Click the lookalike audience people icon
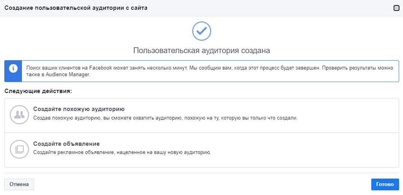 [19, 114]
